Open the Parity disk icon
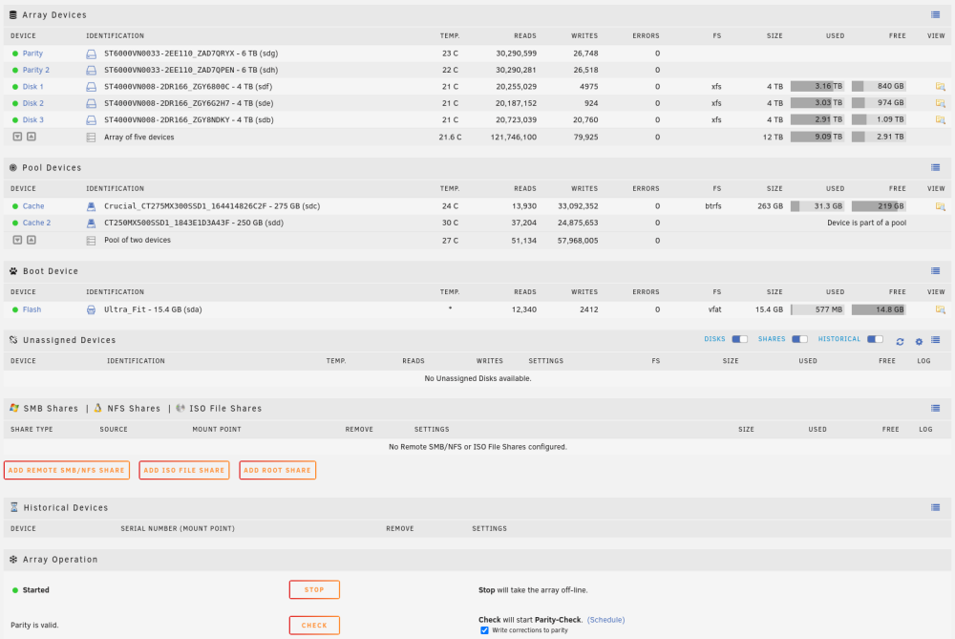Screen dimensions: 955x639 pos(91,53)
